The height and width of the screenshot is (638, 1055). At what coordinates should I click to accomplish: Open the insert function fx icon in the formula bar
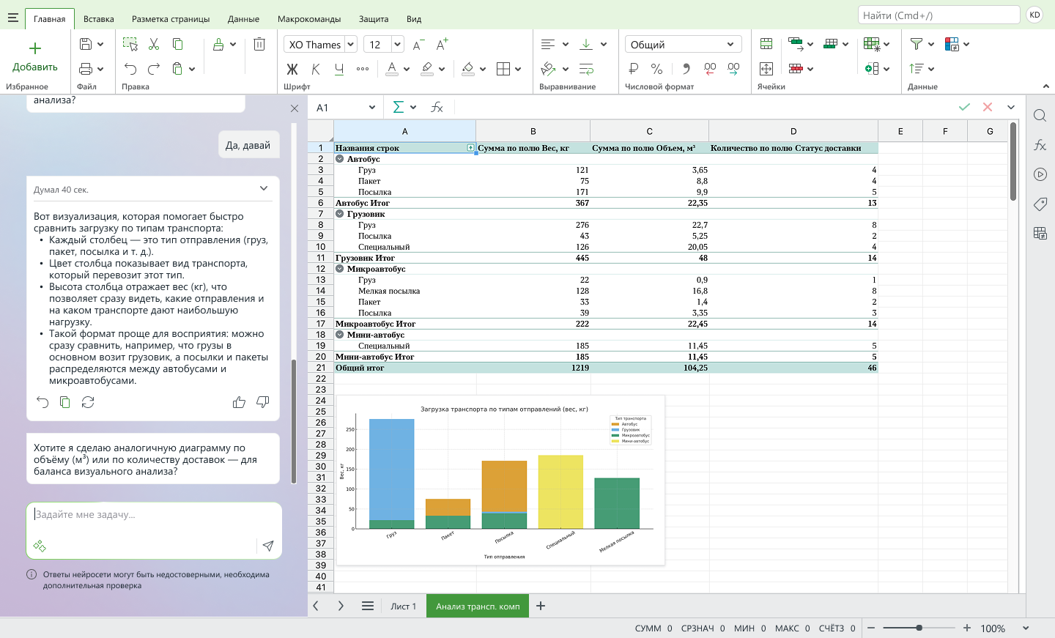tap(437, 108)
